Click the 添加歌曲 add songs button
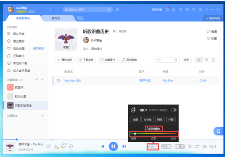The image size is (225, 157). 129,60
